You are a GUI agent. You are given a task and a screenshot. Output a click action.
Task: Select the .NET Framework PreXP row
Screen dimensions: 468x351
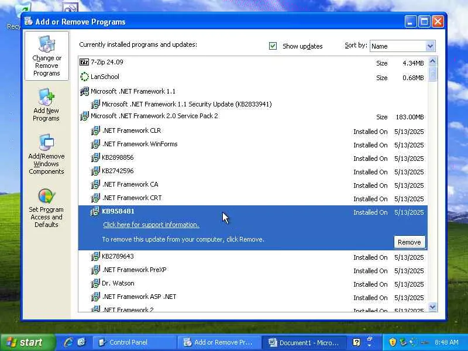(253, 270)
